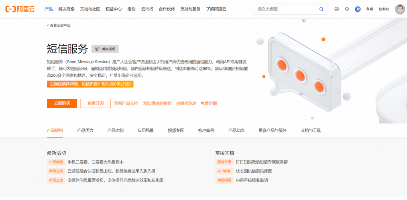This screenshot has width=407, height=200.
Task: Click the Alibaba Cloud logo
Action: 20,9
